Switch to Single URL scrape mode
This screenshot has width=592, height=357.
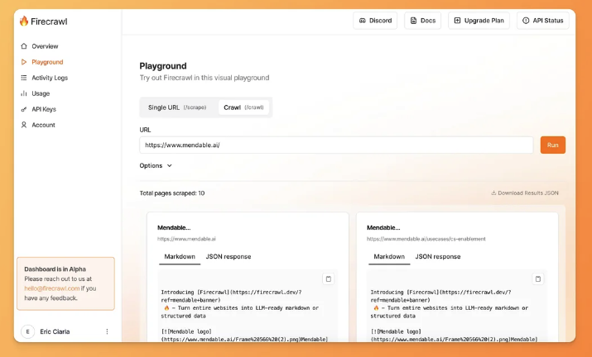[x=177, y=107]
